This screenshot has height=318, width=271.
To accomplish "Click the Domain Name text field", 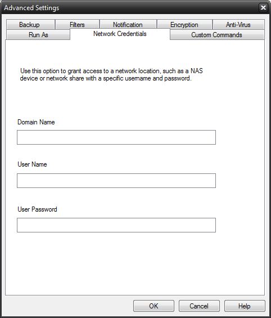I will click(x=116, y=137).
